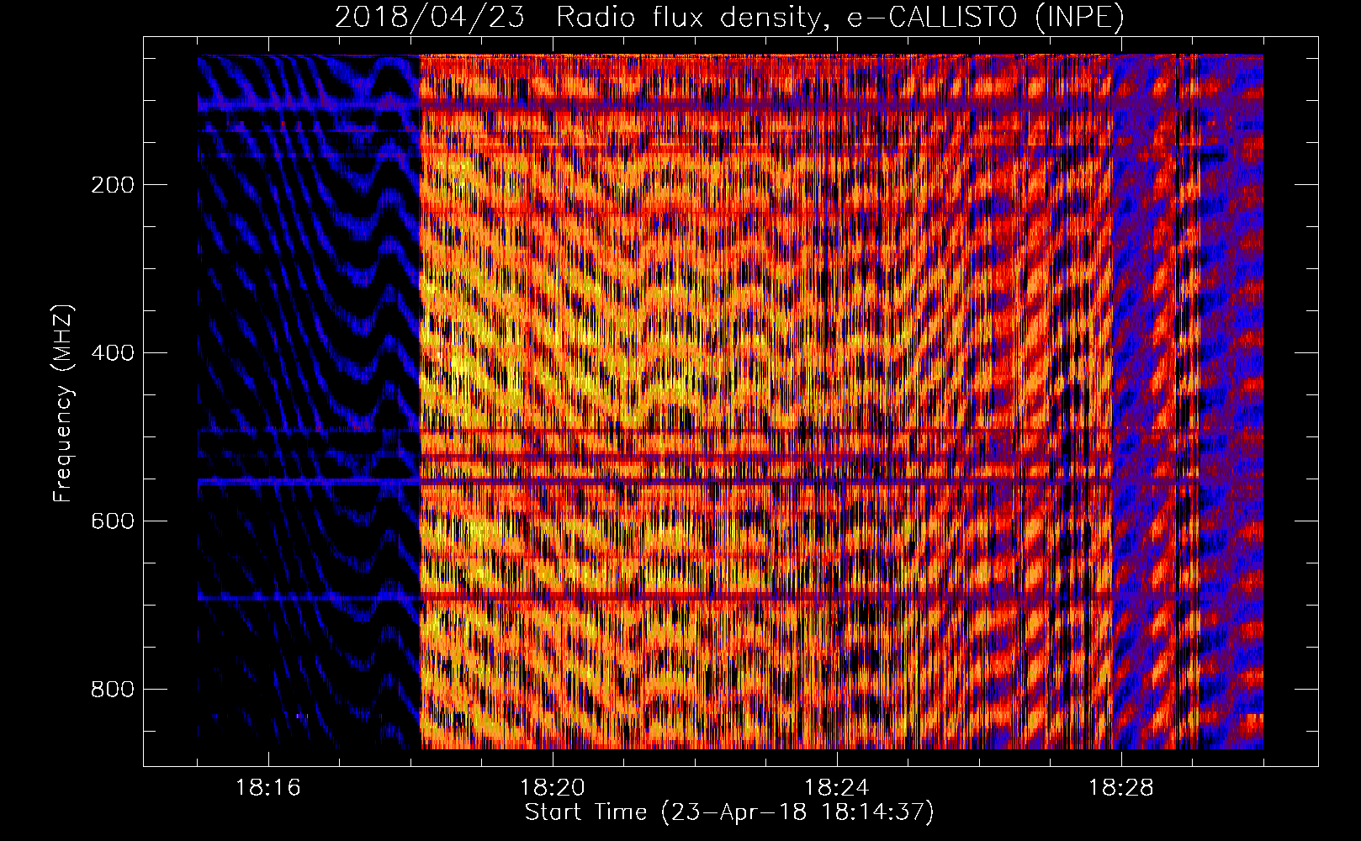Image resolution: width=1361 pixels, height=841 pixels.
Task: Click the plot title '2018/04/23 Radio flux density'
Action: point(729,17)
